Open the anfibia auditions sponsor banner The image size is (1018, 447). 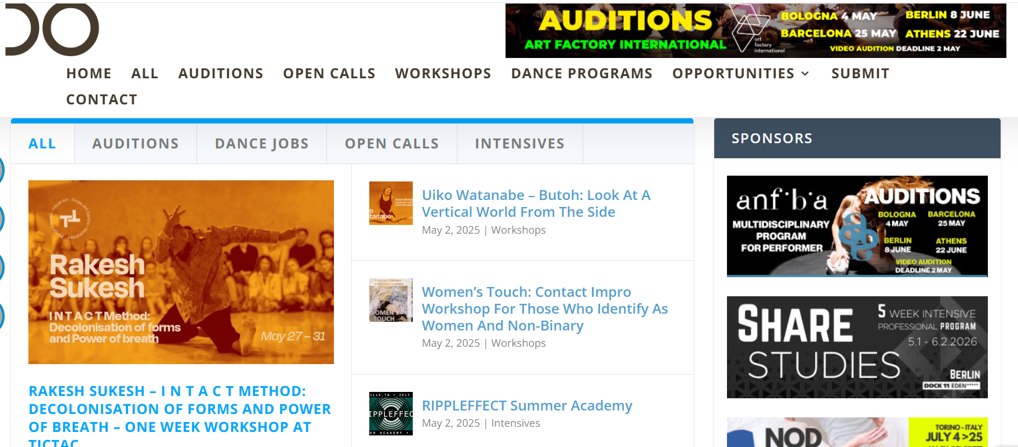[x=857, y=226]
